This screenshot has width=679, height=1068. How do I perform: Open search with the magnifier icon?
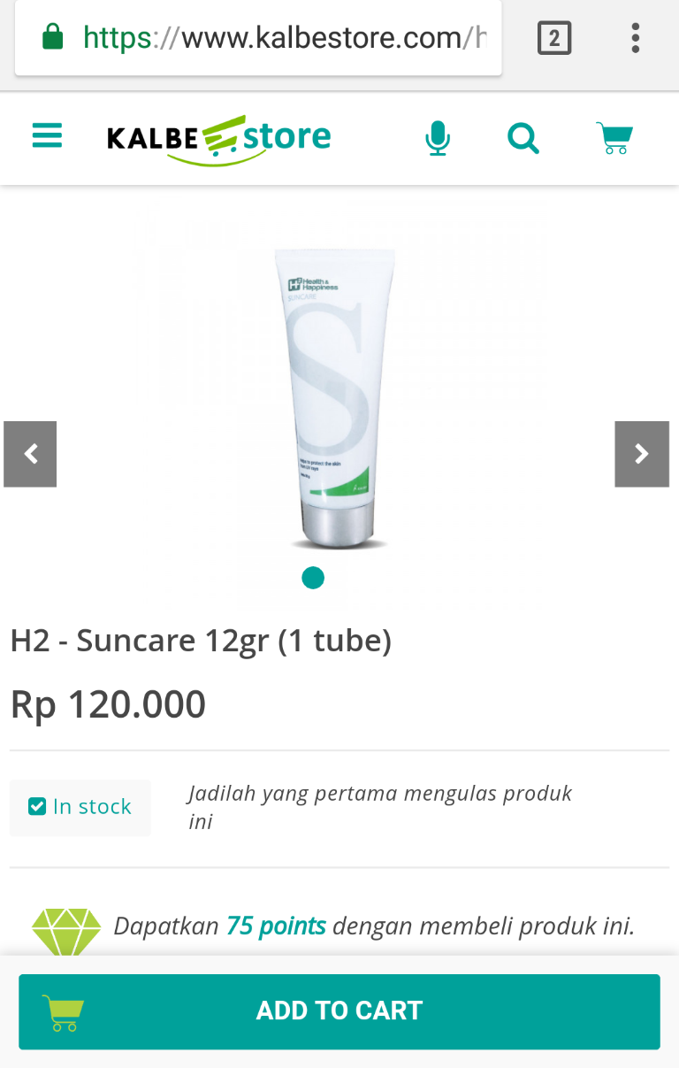click(523, 138)
